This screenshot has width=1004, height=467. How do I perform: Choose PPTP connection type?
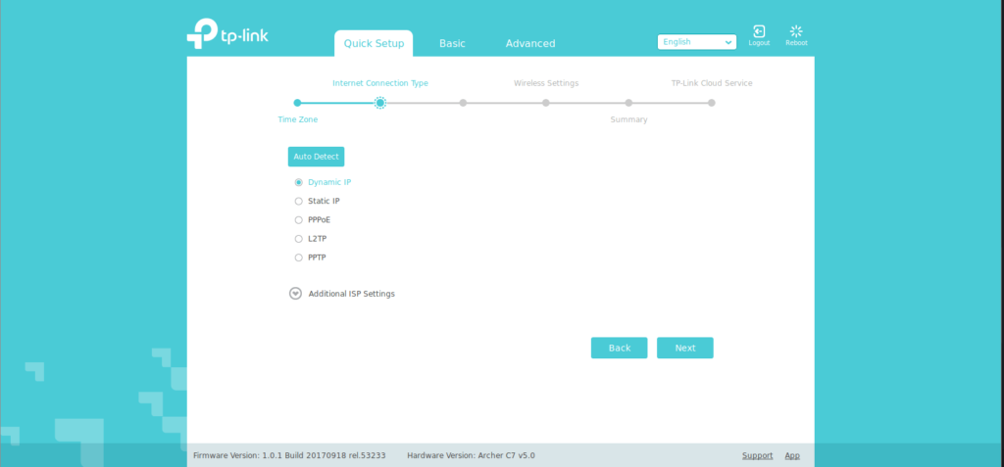tap(299, 257)
